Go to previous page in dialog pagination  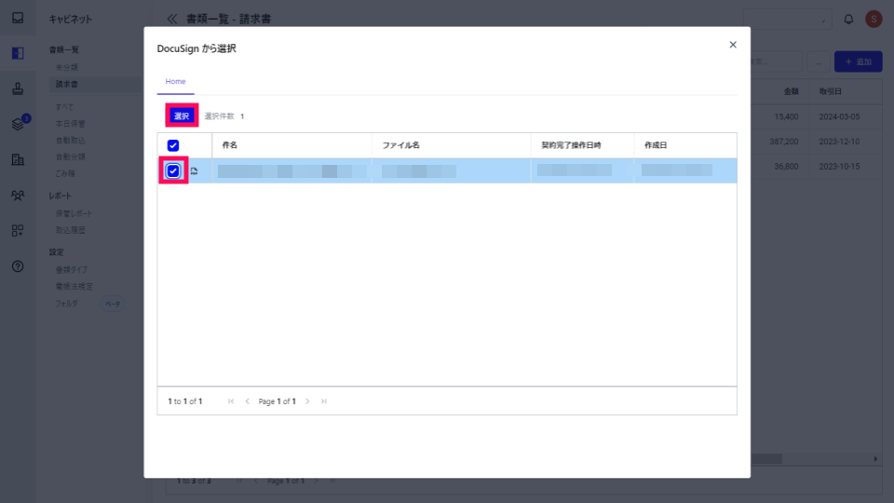coord(247,401)
